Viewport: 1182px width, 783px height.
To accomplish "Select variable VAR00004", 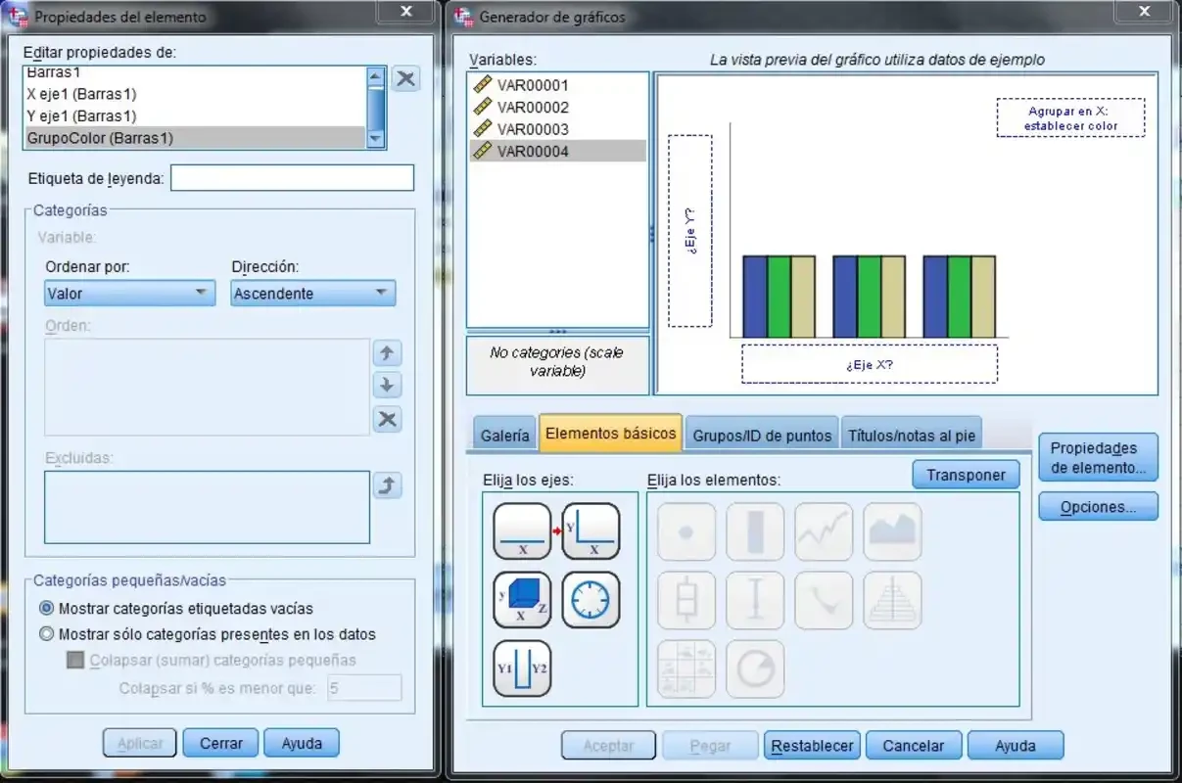I will tap(557, 151).
